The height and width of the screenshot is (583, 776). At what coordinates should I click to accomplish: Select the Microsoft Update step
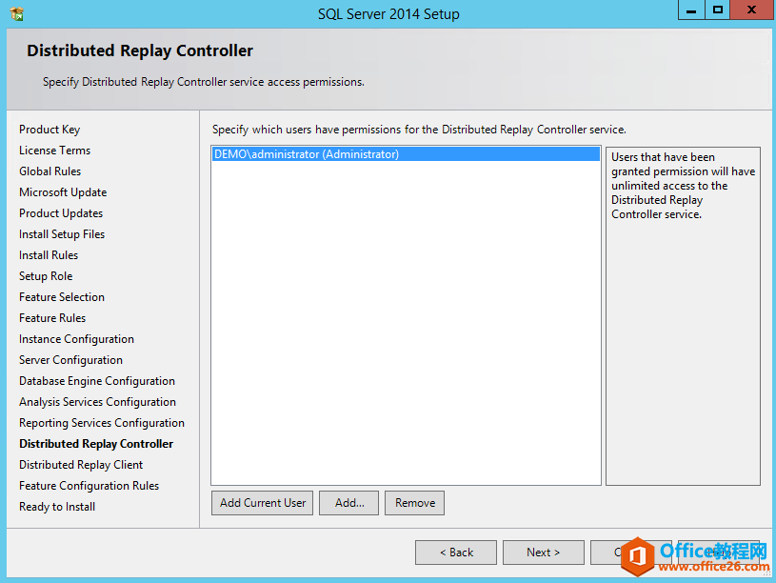click(63, 192)
